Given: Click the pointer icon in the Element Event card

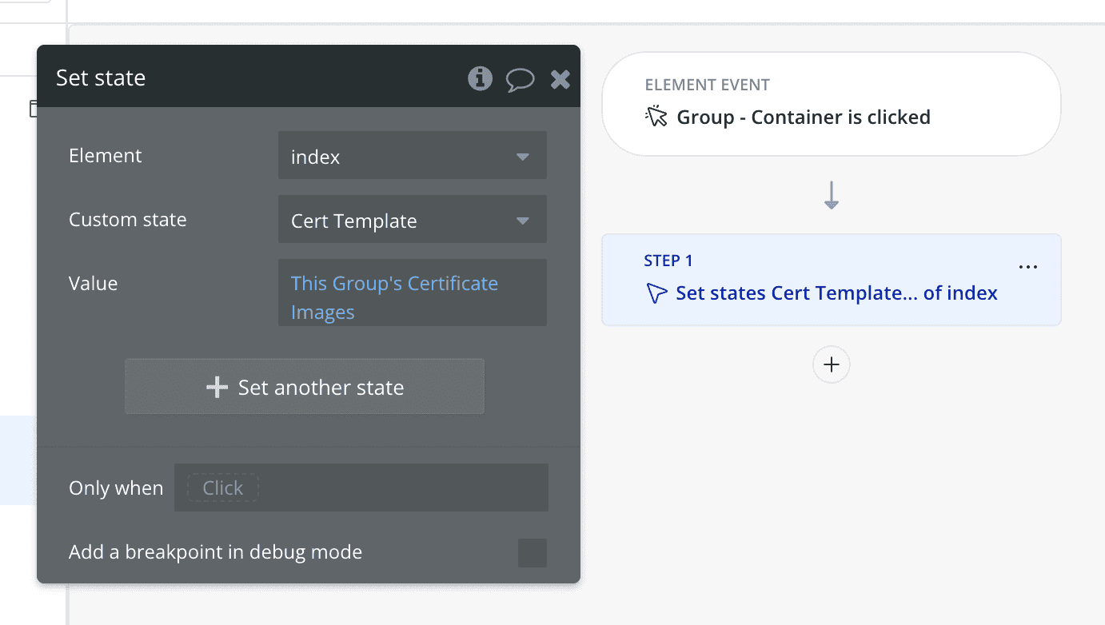Looking at the screenshot, I should pos(656,117).
